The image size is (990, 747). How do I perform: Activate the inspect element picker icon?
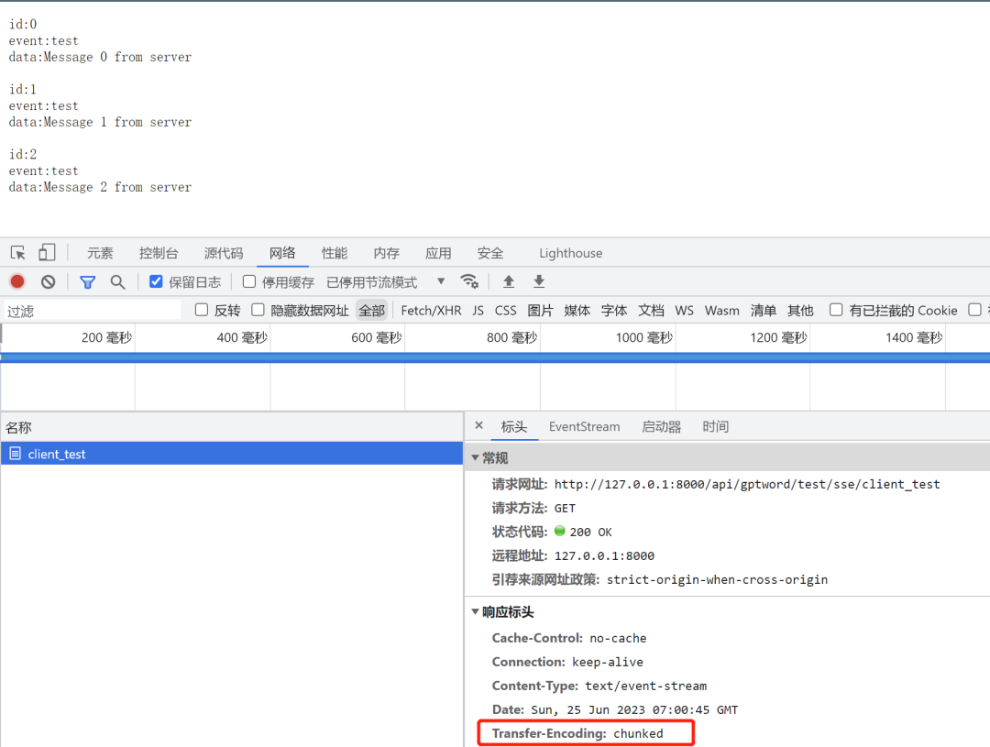(x=17, y=253)
